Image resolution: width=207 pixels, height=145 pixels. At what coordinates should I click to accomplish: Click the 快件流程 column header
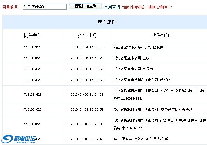pyautogui.click(x=161, y=35)
